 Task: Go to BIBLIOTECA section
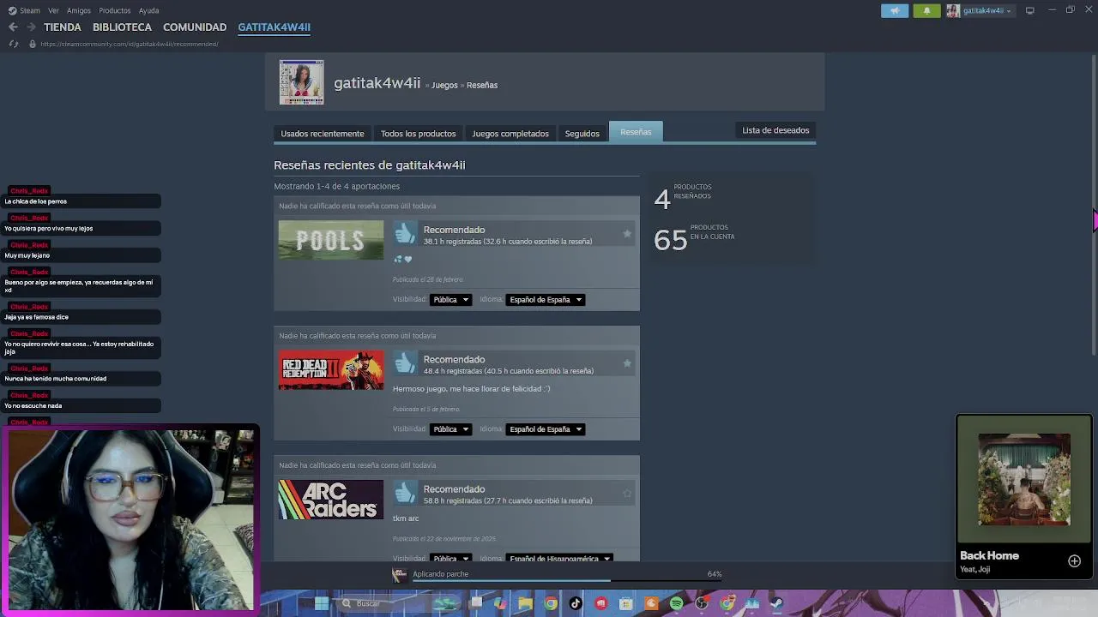(122, 27)
